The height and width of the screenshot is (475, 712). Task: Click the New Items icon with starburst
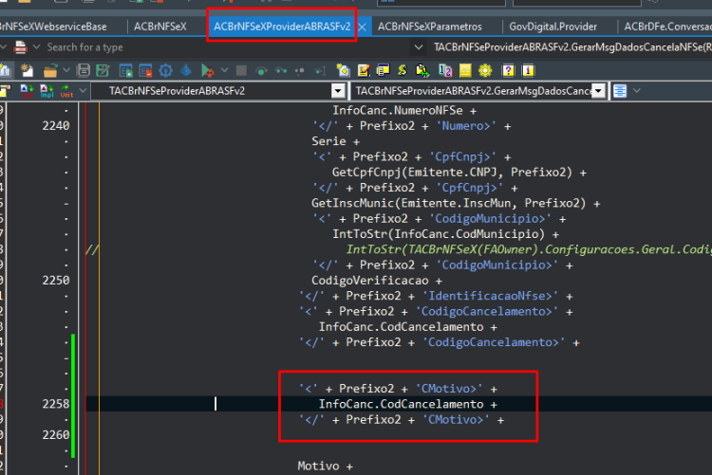[27, 70]
